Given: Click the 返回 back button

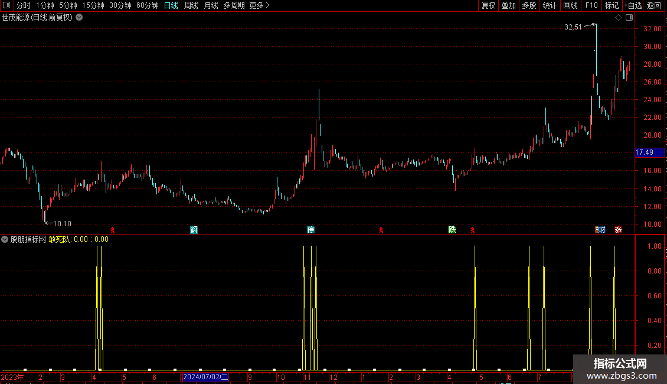Looking at the screenshot, I should (x=654, y=5).
